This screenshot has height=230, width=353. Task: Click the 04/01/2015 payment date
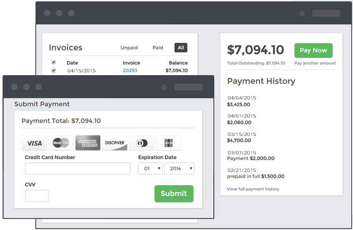[241, 116]
